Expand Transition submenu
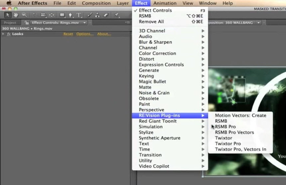This screenshot has width=286, height=185. (x=170, y=155)
